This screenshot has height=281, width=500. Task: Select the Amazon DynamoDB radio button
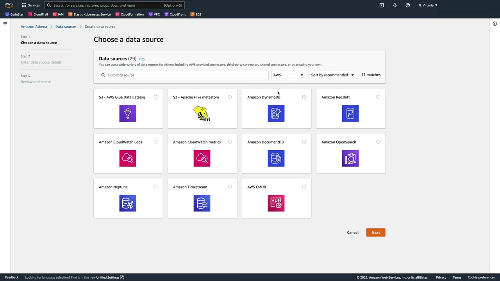tap(304, 97)
